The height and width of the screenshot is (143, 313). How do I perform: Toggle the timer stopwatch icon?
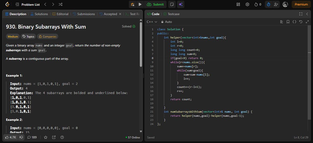pyautogui.click(x=268, y=4)
